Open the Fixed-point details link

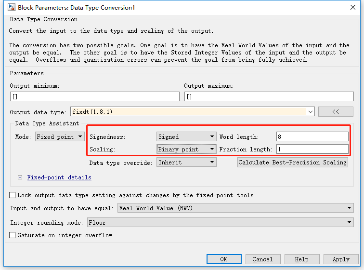[59, 177]
